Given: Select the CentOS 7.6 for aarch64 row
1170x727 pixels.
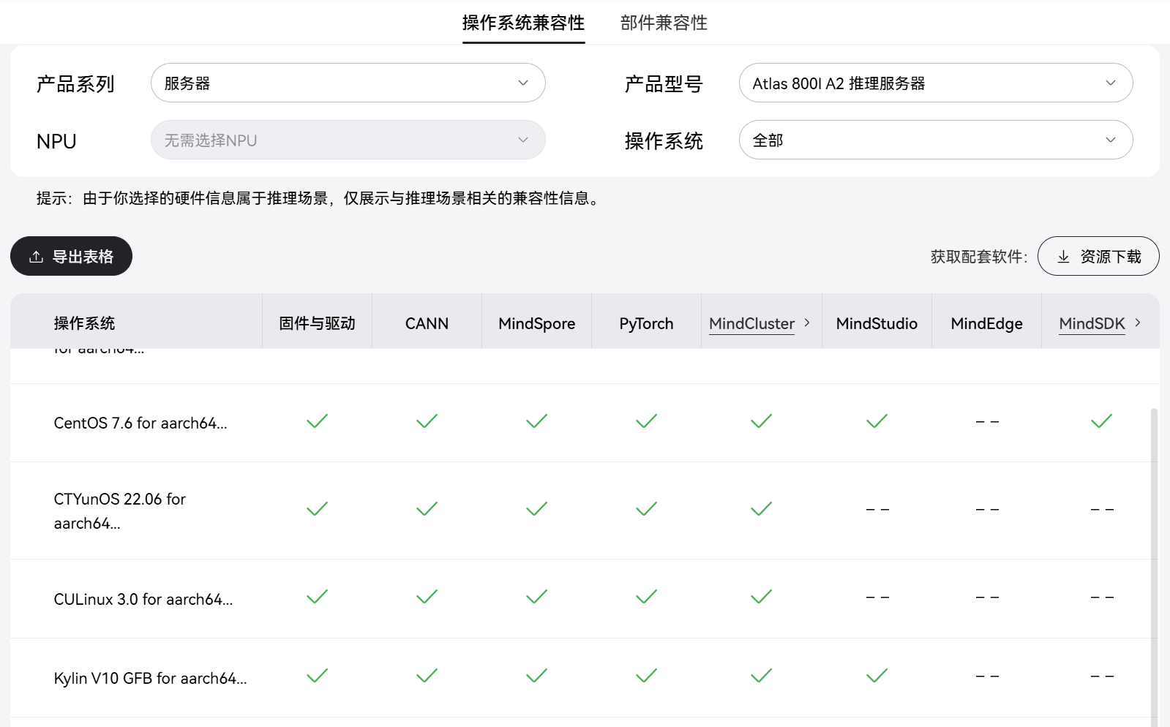Looking at the screenshot, I should 585,423.
